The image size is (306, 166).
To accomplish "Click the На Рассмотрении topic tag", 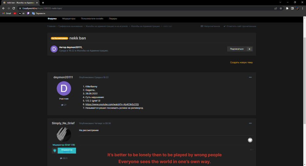I will pyautogui.click(x=59, y=39).
